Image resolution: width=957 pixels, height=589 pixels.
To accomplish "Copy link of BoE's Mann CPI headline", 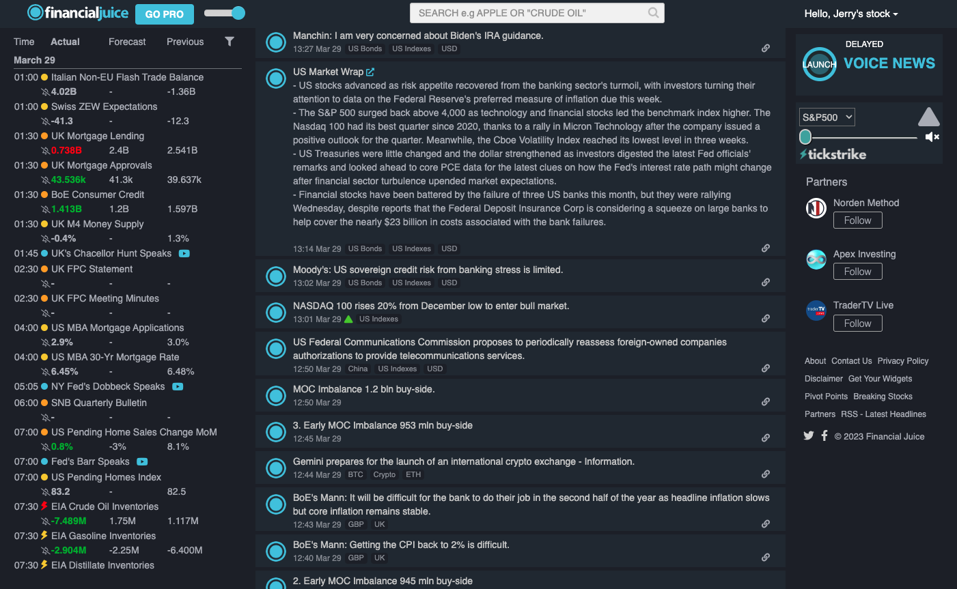I will pos(766,558).
